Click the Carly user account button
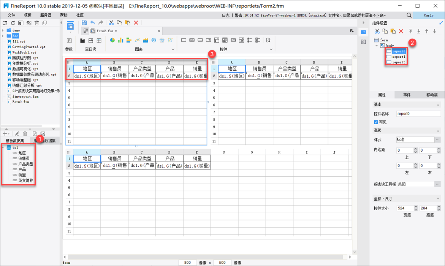Image resolution: width=445 pixels, height=266 pixels. [429, 15]
